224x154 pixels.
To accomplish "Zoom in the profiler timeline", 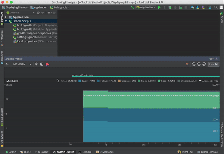I will click(199, 64).
